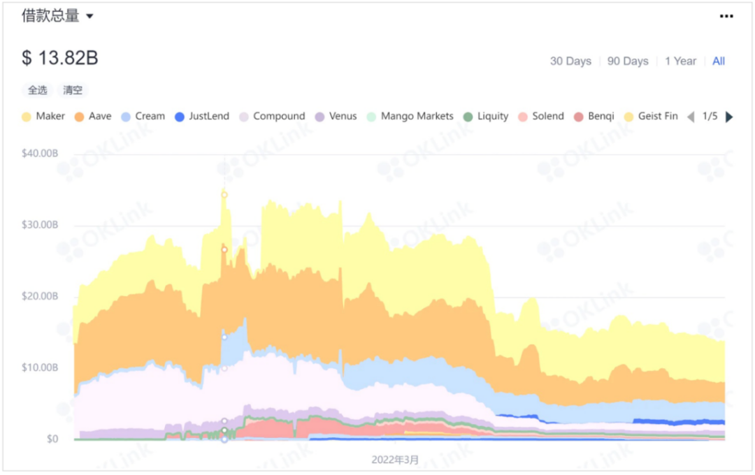The height and width of the screenshot is (475, 755).
Task: Click the Benqi legend icon
Action: click(579, 117)
